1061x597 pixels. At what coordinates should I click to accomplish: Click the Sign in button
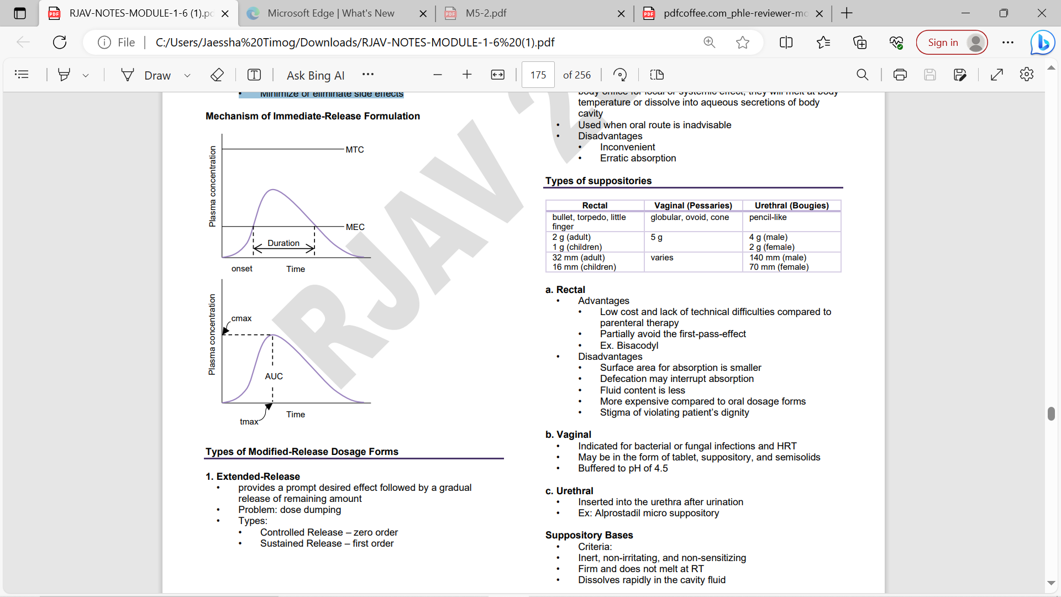[x=943, y=43]
